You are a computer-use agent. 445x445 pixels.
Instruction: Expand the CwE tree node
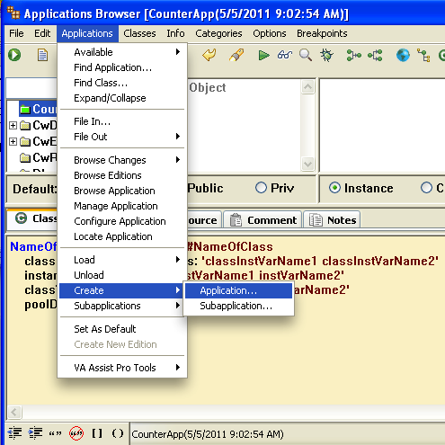click(13, 141)
